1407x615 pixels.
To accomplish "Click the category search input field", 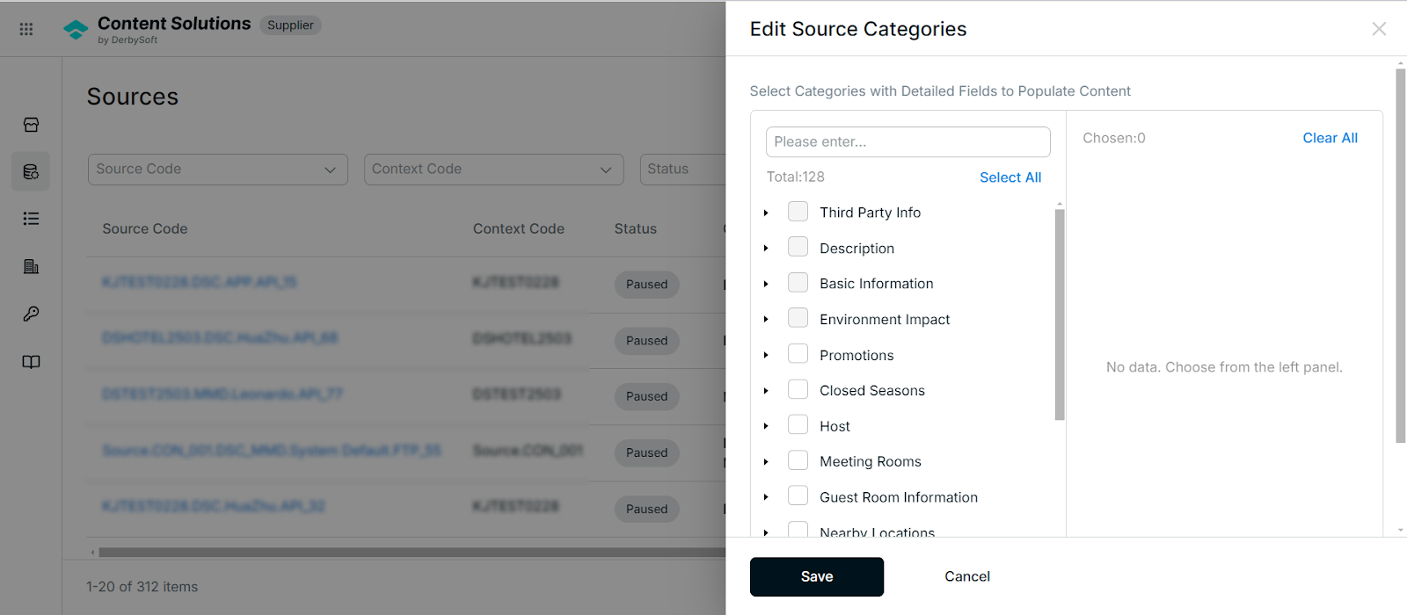I will [908, 142].
